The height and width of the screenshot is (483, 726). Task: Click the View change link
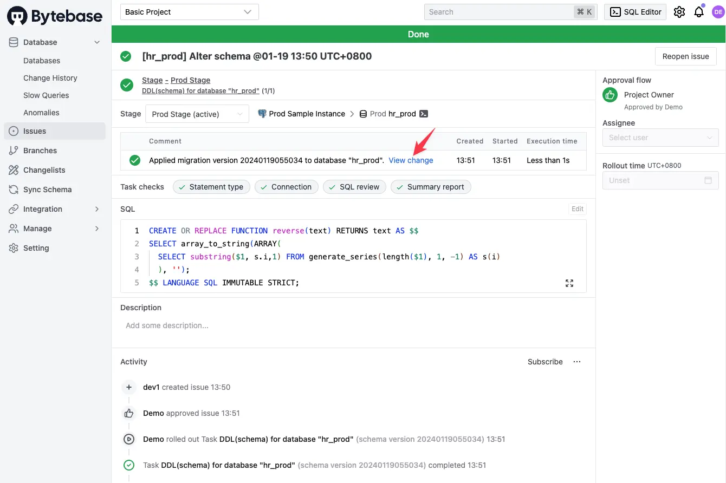pos(411,160)
